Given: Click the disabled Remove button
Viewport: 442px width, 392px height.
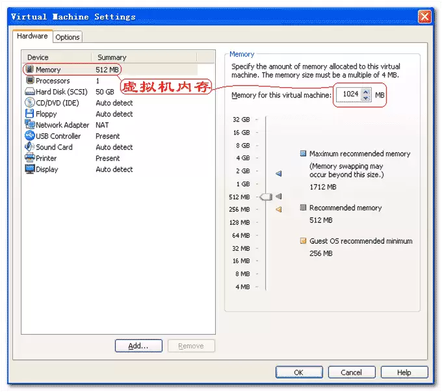Looking at the screenshot, I should pyautogui.click(x=191, y=346).
